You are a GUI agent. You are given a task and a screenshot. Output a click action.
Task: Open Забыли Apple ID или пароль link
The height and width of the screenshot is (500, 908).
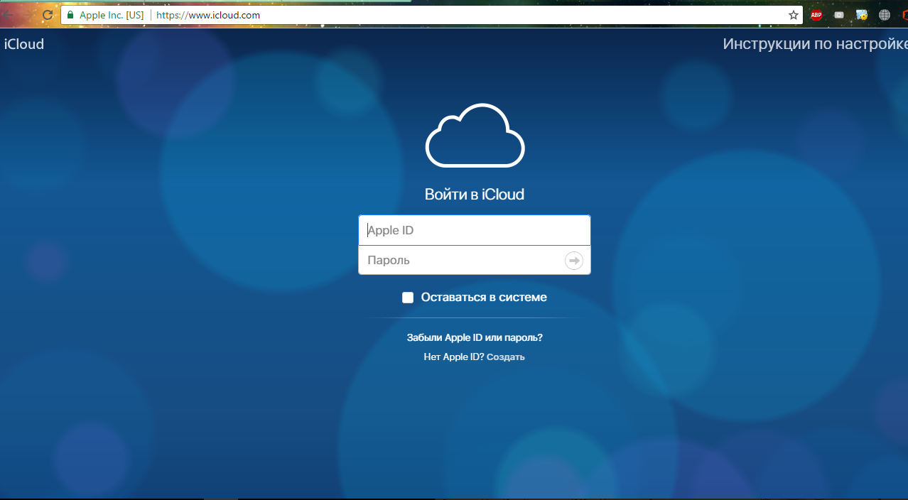(475, 338)
